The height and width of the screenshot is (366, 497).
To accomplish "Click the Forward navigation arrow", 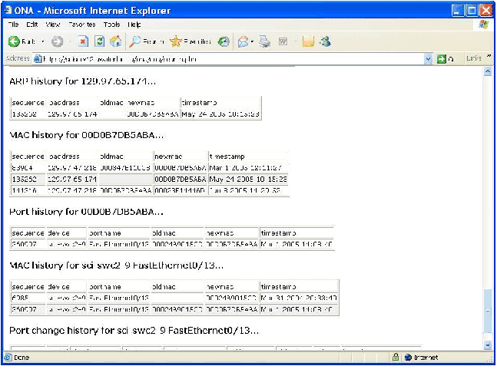I will point(56,41).
